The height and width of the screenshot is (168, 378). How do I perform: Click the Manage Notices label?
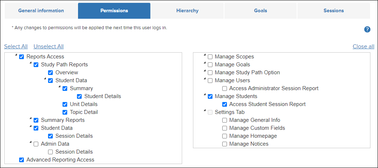[x=249, y=144]
